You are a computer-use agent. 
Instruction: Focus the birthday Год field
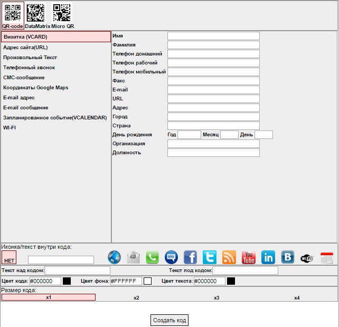(x=189, y=135)
